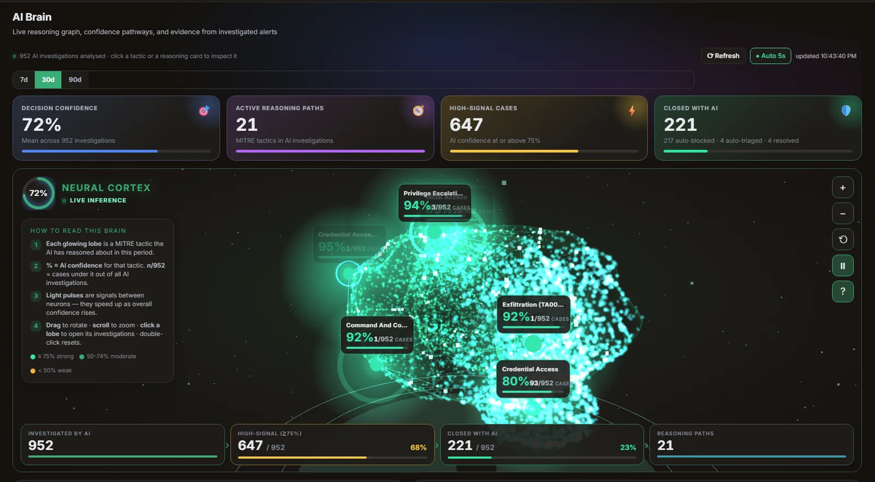Screen dimensions: 875x482
Task: Open the faded Credential Access 95% lobe card
Action: pos(349,244)
